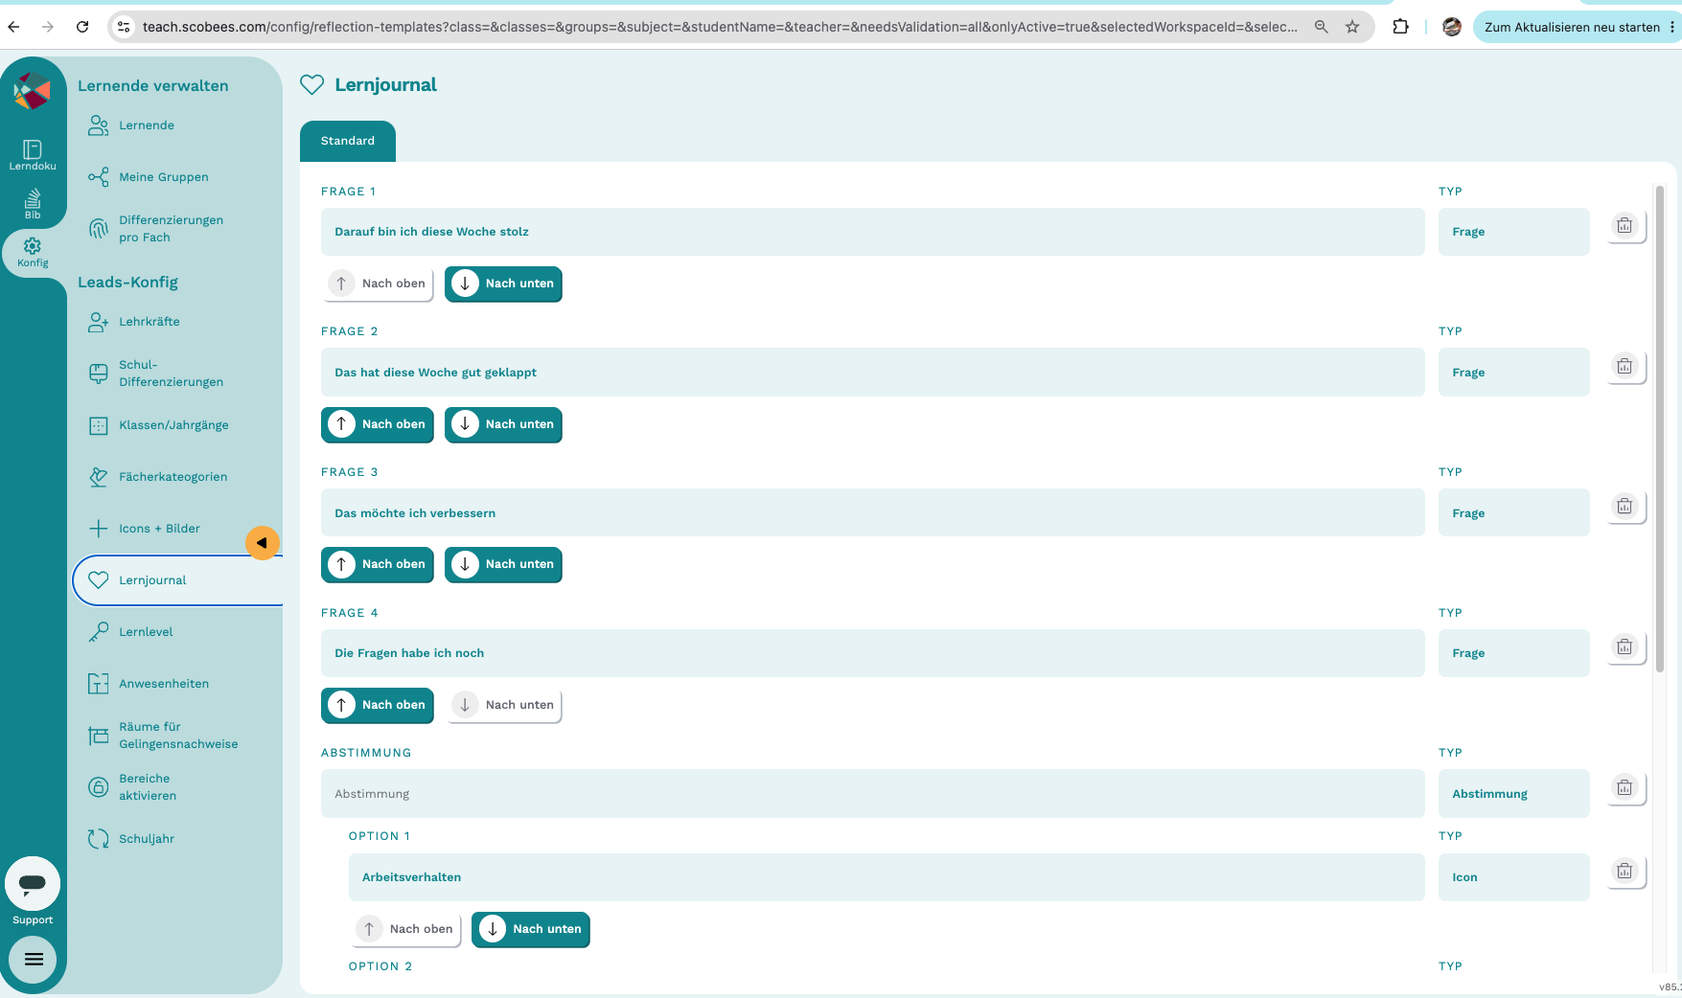Move Frage 3 Nach unten
1682x998 pixels.
pyautogui.click(x=503, y=564)
